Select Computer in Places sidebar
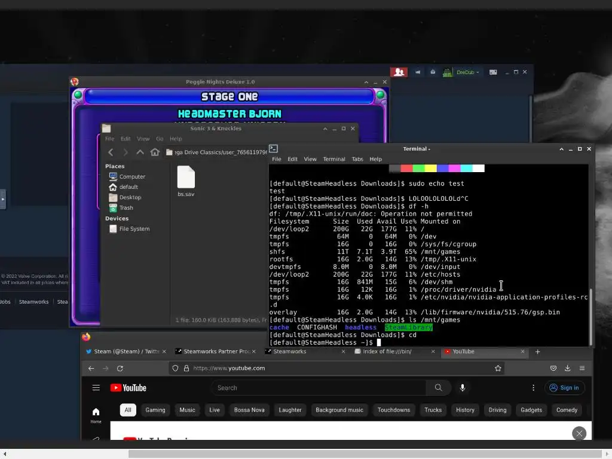Screen dimensions: 612x459 128,177
